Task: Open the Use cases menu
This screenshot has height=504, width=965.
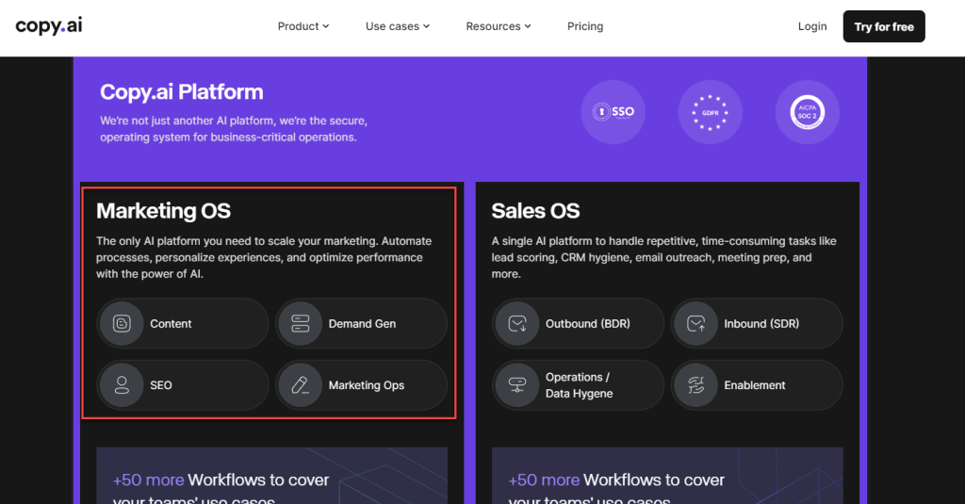Action: pyautogui.click(x=398, y=26)
